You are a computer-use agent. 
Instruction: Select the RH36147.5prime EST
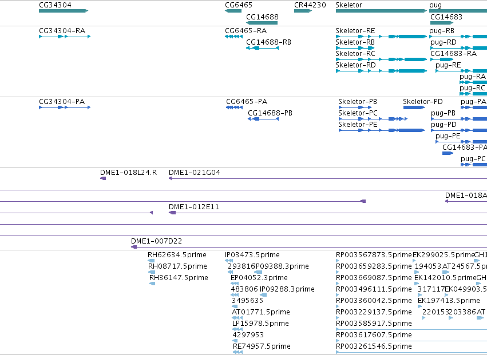tap(152, 284)
